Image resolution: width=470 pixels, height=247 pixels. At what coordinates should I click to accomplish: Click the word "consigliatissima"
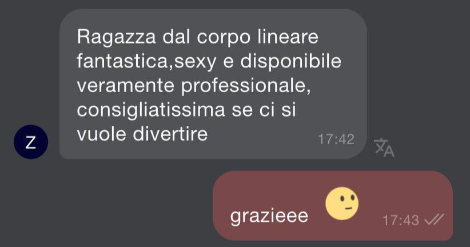[151, 110]
